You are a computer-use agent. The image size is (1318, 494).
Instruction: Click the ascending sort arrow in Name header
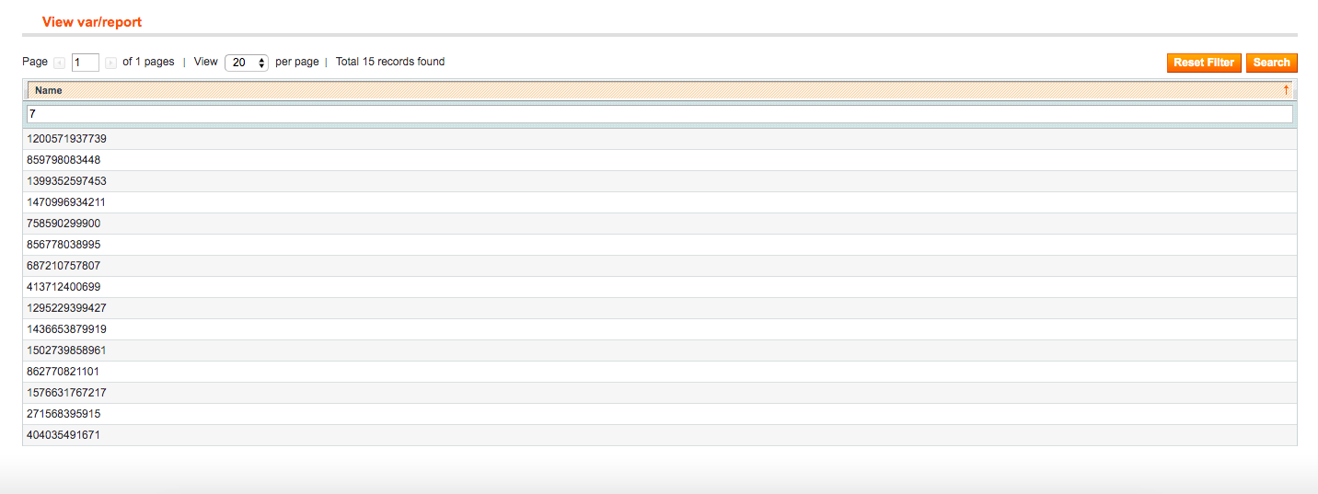[x=1286, y=90]
